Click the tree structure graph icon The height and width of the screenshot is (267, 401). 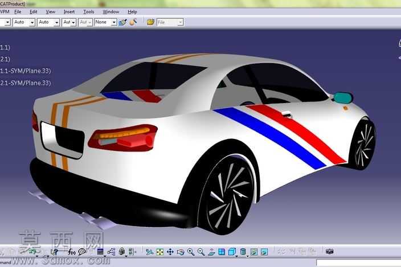[111, 252]
